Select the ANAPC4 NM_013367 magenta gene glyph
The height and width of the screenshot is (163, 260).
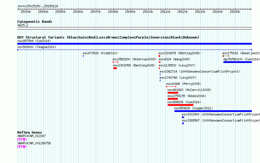[x=22, y=139]
